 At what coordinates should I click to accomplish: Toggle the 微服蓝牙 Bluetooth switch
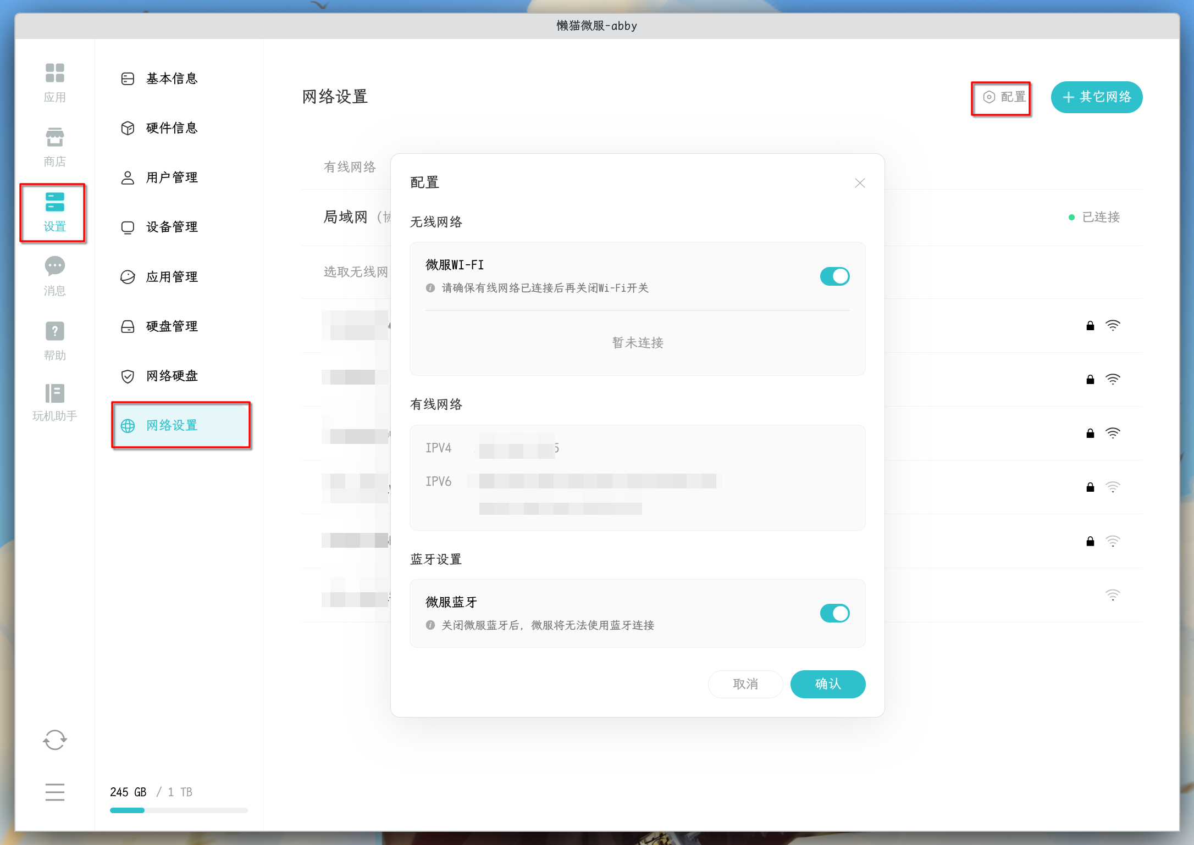click(x=834, y=613)
